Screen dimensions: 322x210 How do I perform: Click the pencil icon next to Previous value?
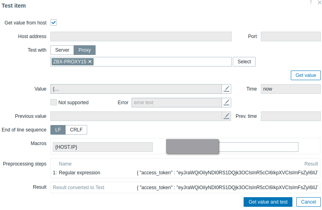coord(227,116)
